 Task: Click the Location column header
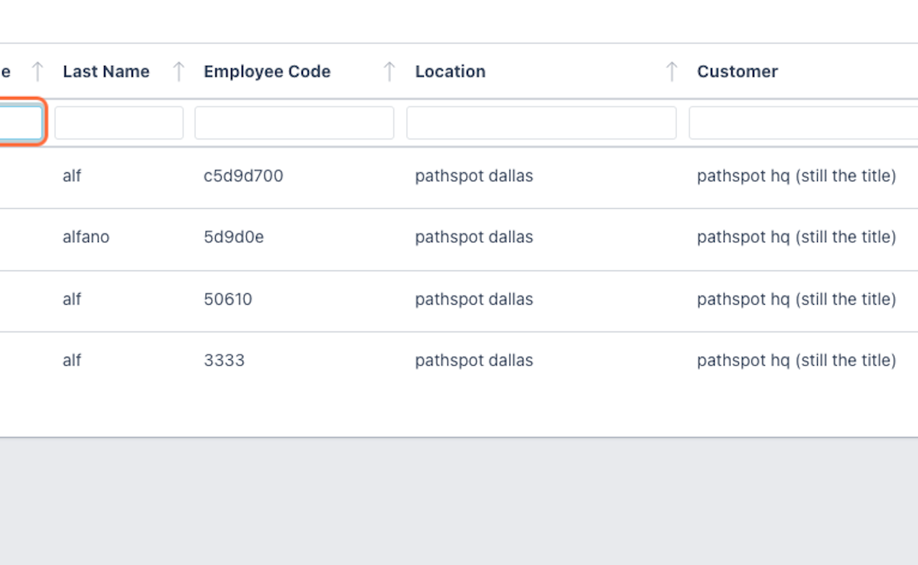point(450,72)
